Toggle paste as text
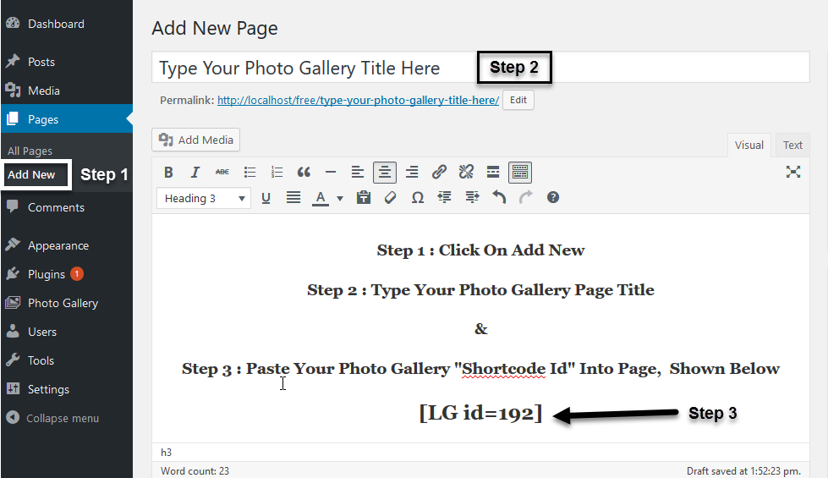This screenshot has width=828, height=478. [x=364, y=197]
